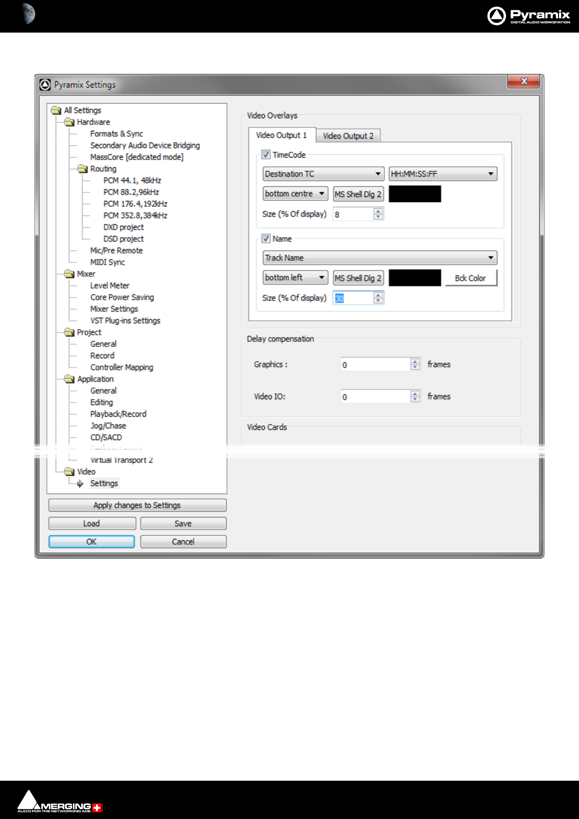This screenshot has width=579, height=819.
Task: Select Core Power Saving item
Action: (122, 297)
